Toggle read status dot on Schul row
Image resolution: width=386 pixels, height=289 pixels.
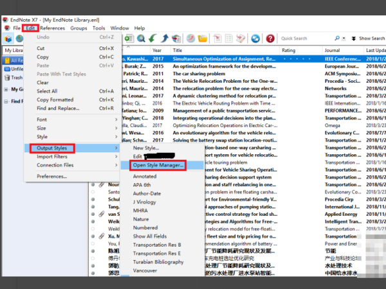(x=93, y=200)
